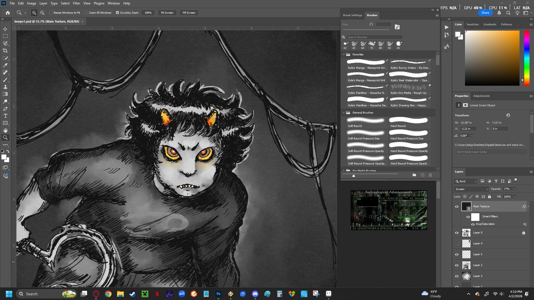Click the Home icon in options bar
Image resolution: width=534 pixels, height=300 pixels.
coord(8,13)
